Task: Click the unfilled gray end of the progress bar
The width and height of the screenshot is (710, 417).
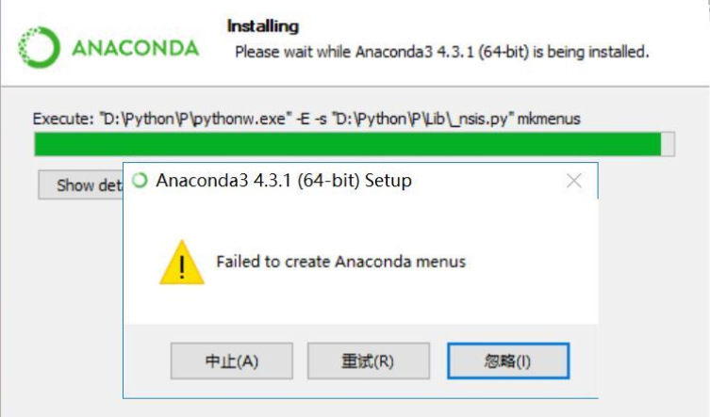Action: (x=668, y=144)
